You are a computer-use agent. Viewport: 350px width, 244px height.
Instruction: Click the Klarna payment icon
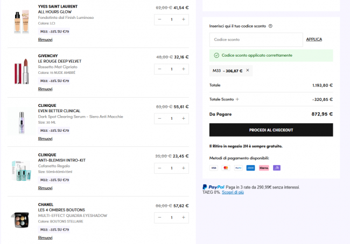coord(264,168)
